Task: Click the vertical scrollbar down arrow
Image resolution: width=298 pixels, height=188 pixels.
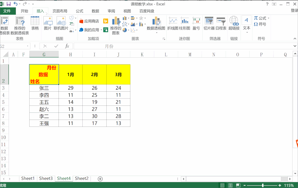Action: click(295, 173)
